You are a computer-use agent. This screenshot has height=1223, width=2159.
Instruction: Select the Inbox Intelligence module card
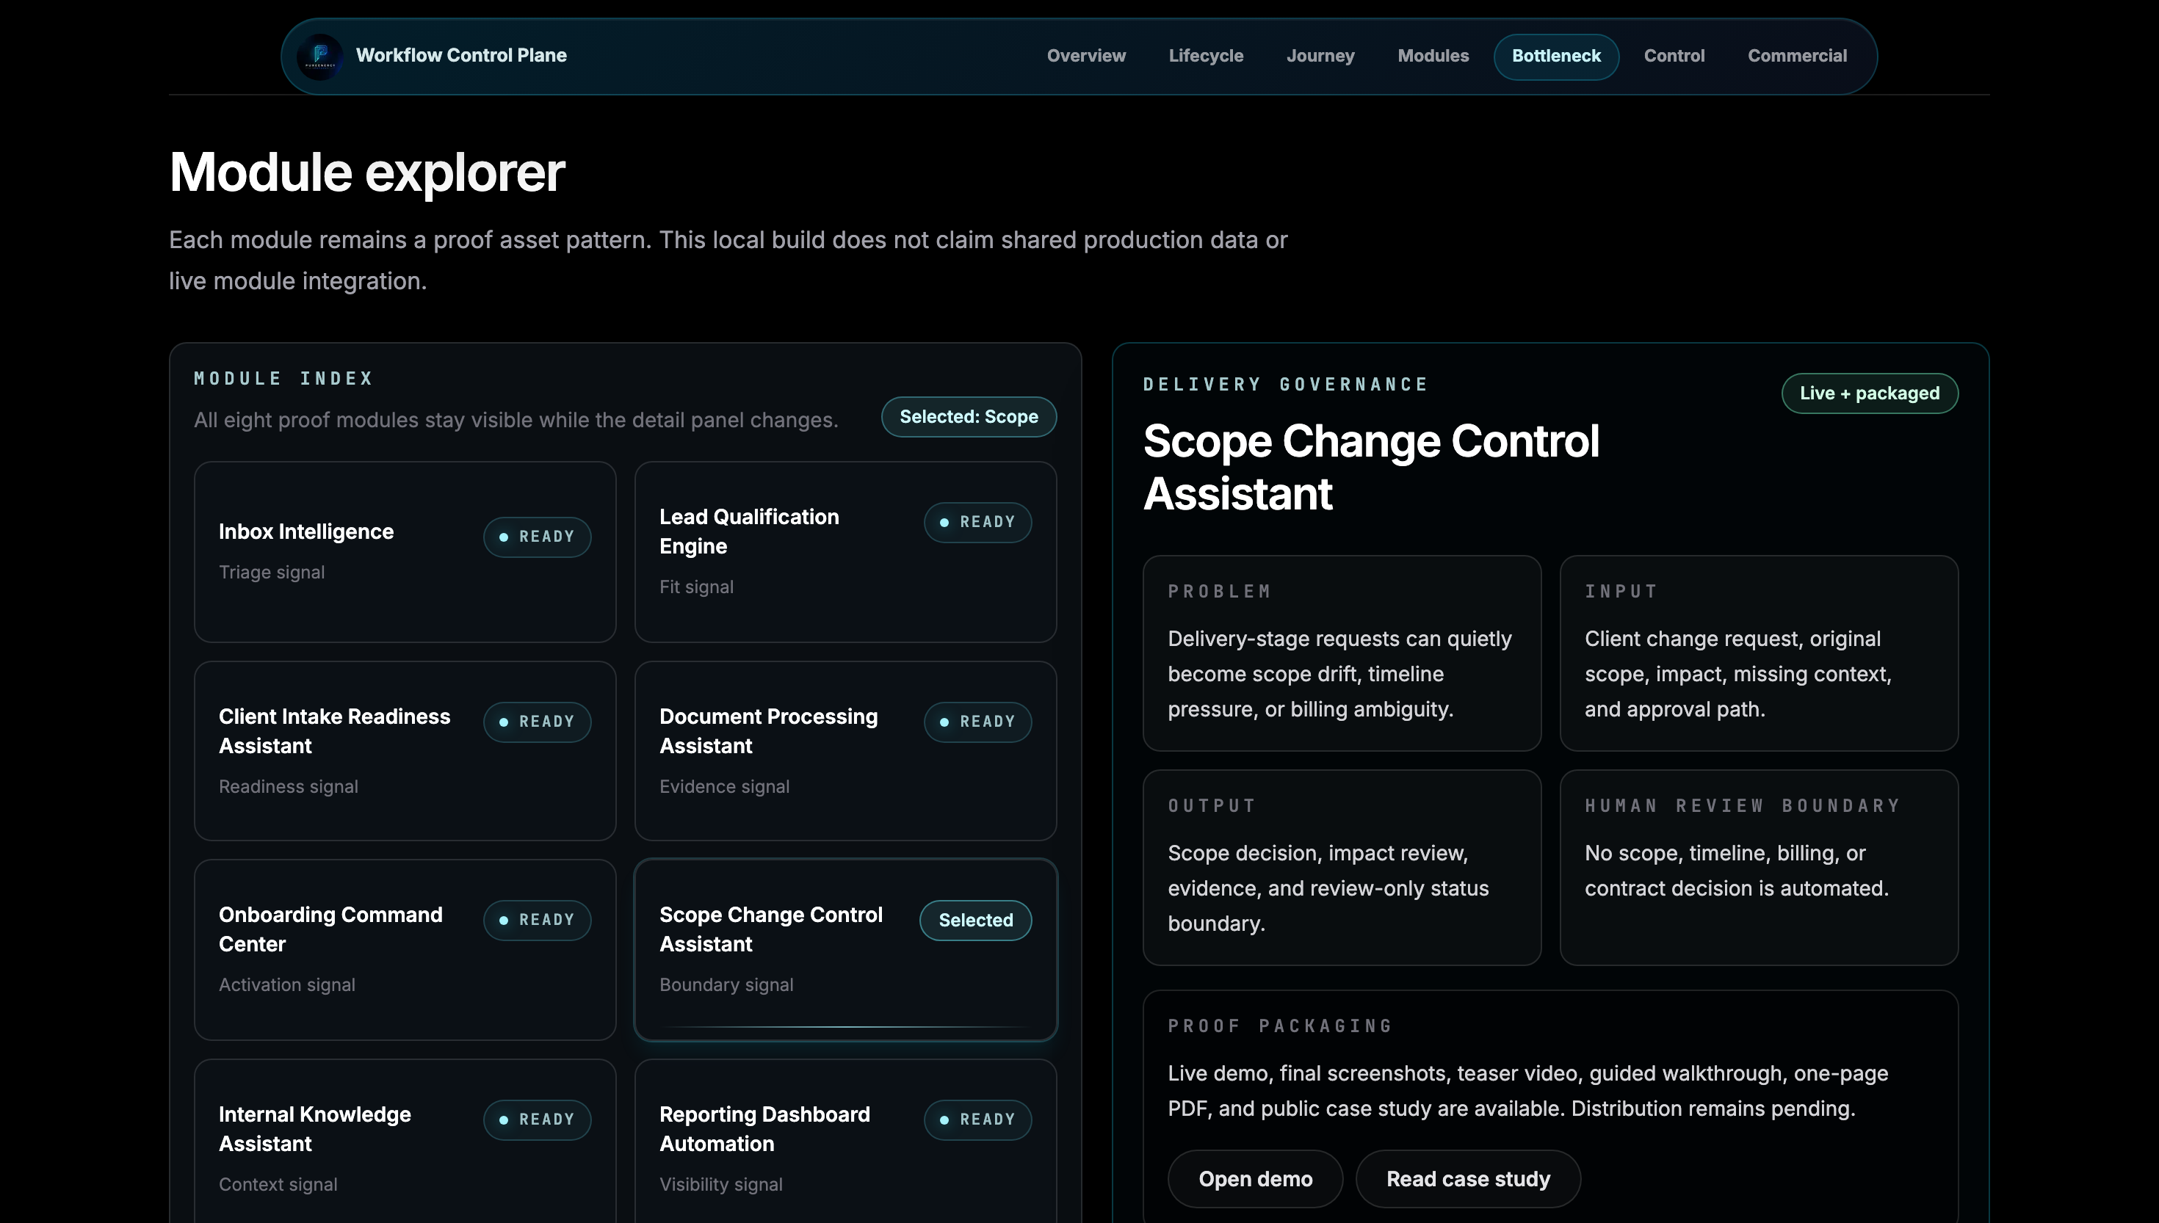coord(405,552)
